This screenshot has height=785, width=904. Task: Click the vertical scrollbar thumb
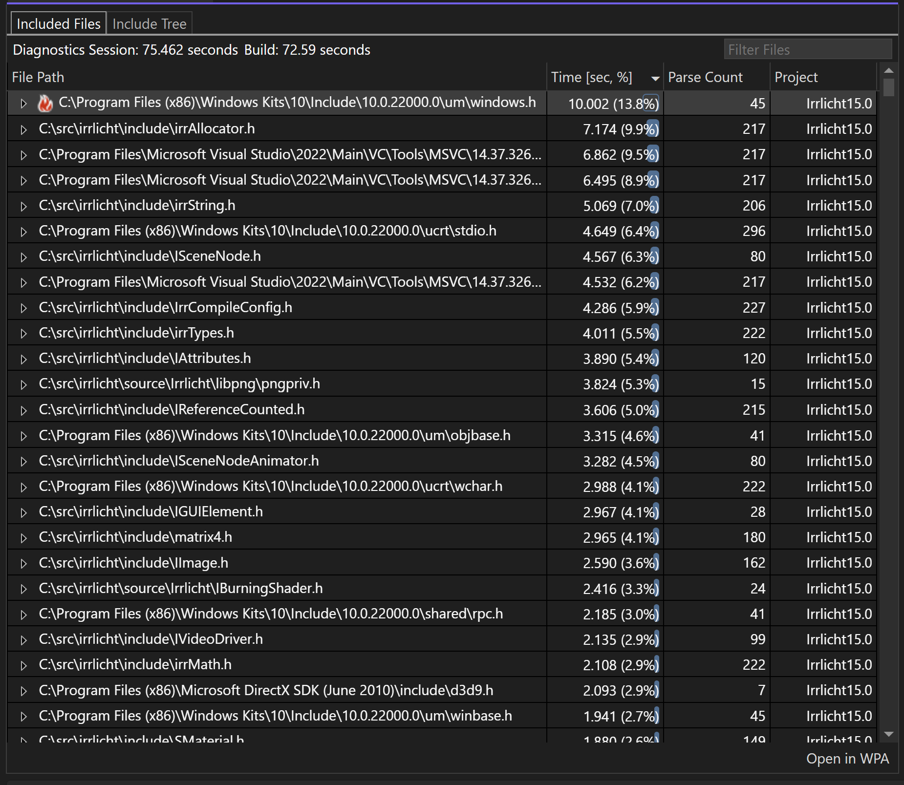coord(889,88)
